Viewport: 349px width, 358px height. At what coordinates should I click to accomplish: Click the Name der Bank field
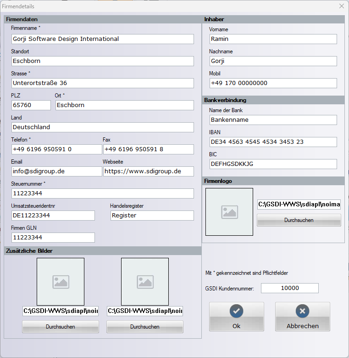pos(273,120)
